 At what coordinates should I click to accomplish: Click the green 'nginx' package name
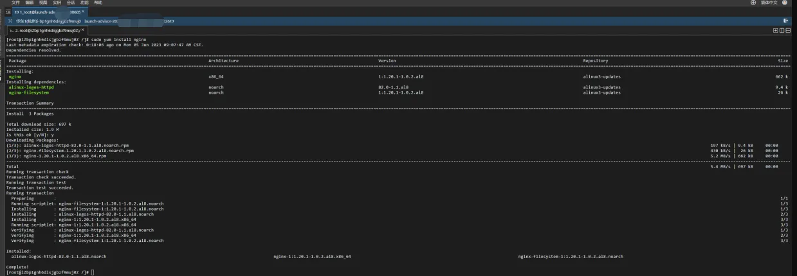tap(15, 76)
